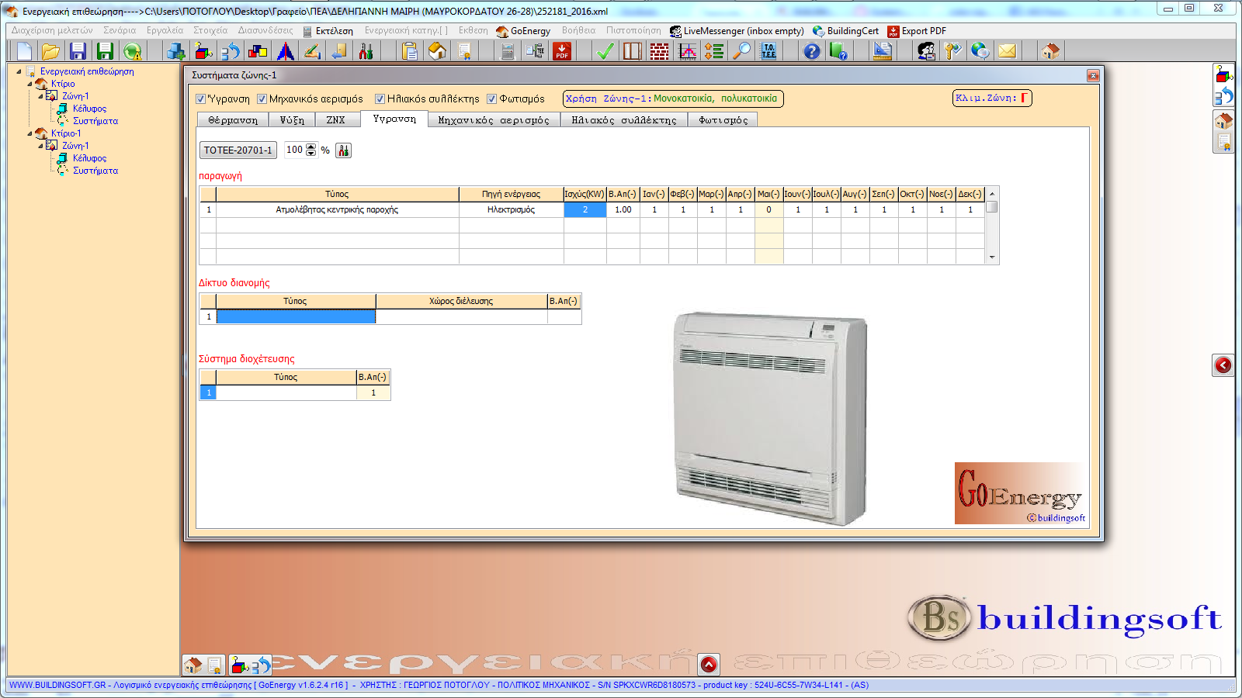Switch to the Θέρμανση tab

[x=232, y=120]
